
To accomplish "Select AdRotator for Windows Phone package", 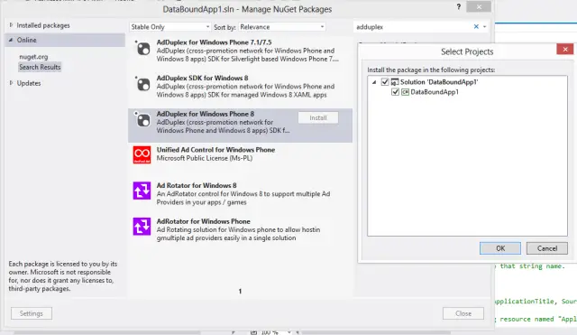I will (x=240, y=230).
